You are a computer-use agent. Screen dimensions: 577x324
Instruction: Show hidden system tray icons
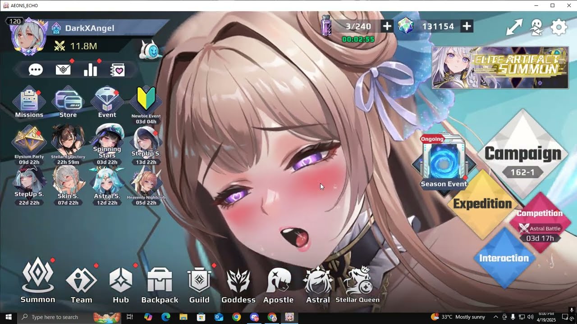point(496,317)
